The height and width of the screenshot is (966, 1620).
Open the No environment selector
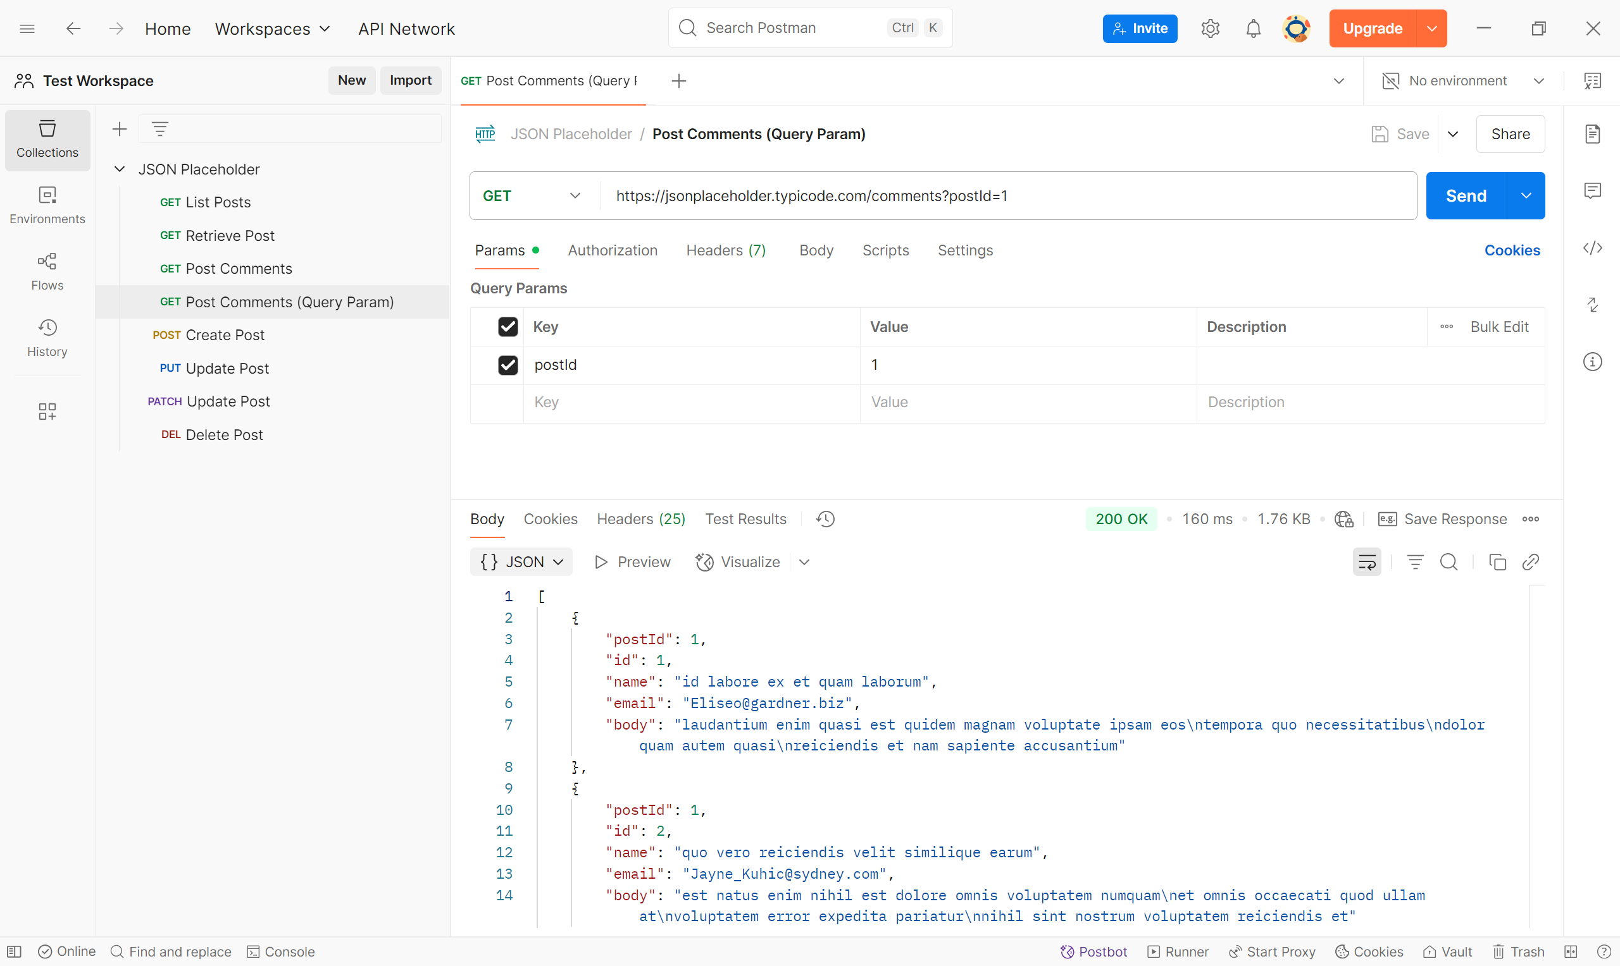[1463, 81]
